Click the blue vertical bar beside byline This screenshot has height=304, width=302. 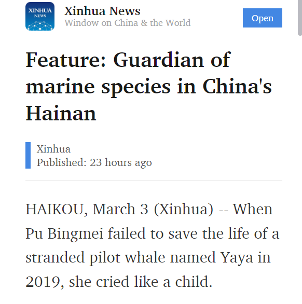click(x=28, y=155)
